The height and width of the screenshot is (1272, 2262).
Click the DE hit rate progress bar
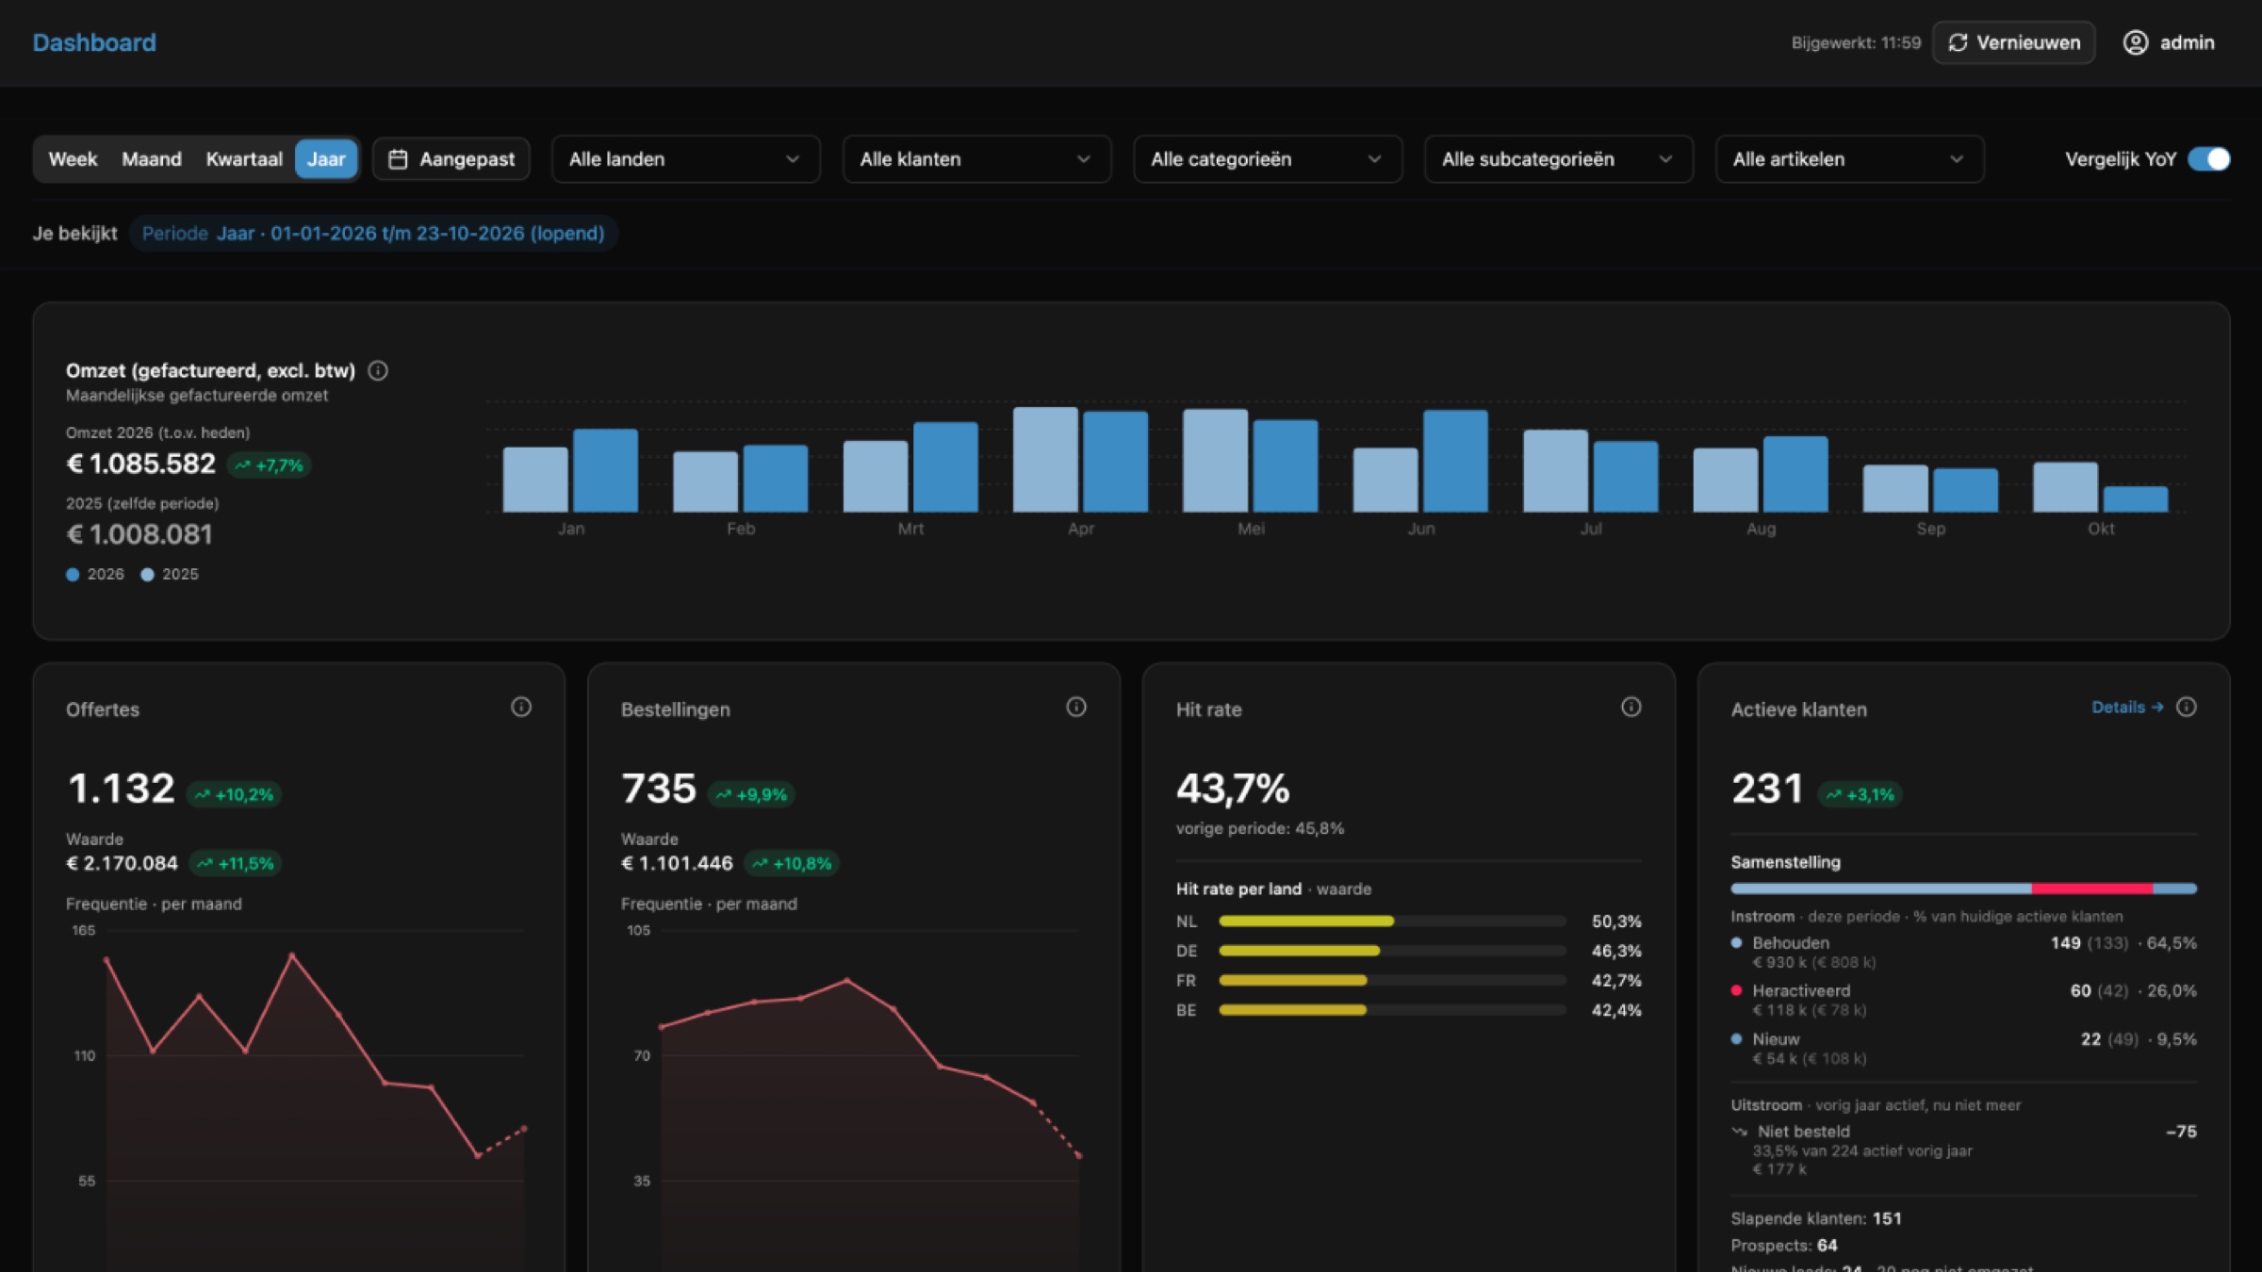tap(1392, 951)
